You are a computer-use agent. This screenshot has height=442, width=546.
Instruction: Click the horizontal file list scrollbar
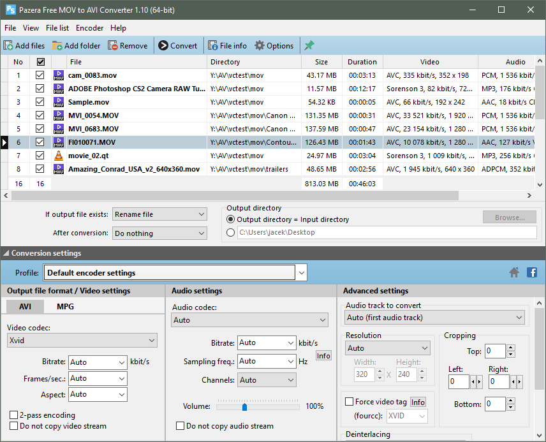tap(235, 196)
